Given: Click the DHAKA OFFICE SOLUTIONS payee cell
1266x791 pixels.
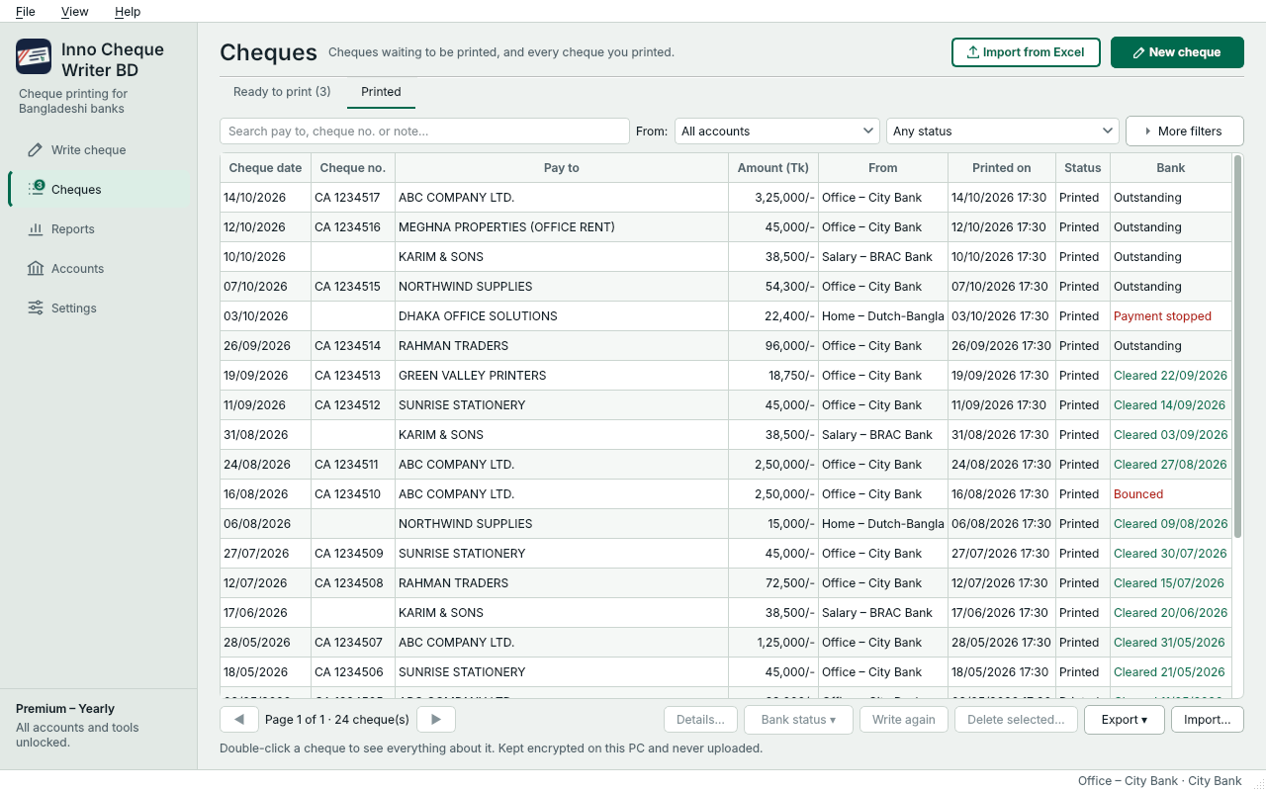Looking at the screenshot, I should tap(562, 316).
